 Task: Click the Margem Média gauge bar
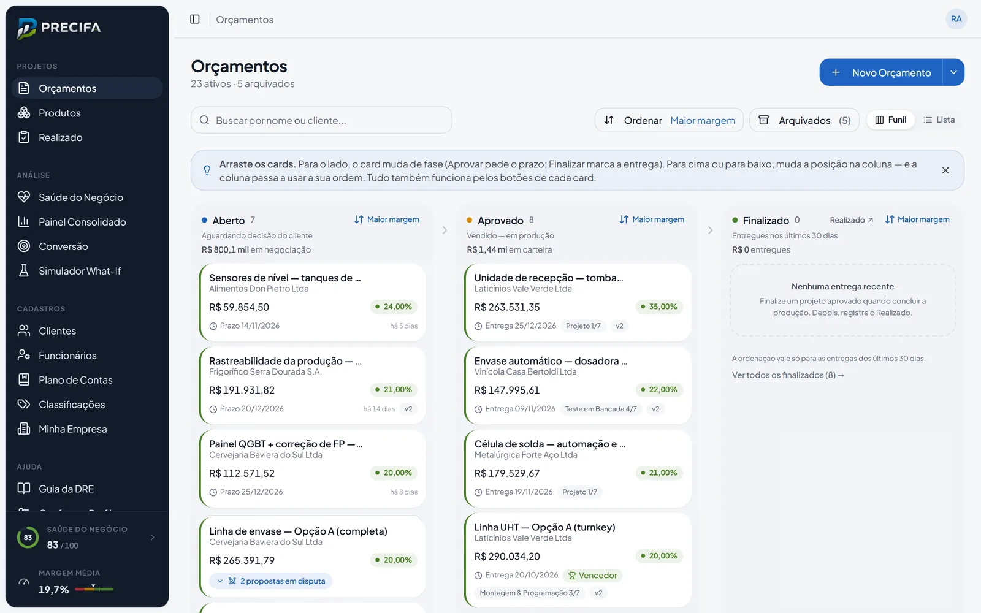click(94, 589)
